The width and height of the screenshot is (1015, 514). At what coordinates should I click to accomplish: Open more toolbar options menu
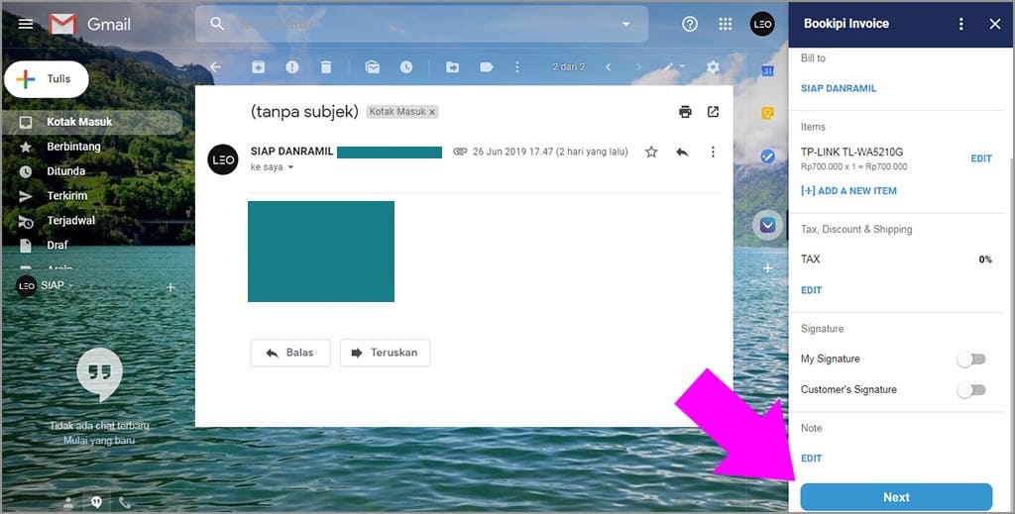coord(516,67)
